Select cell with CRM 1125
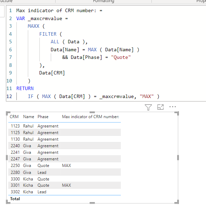Viewport: 206px width, 221px height. (x=15, y=132)
